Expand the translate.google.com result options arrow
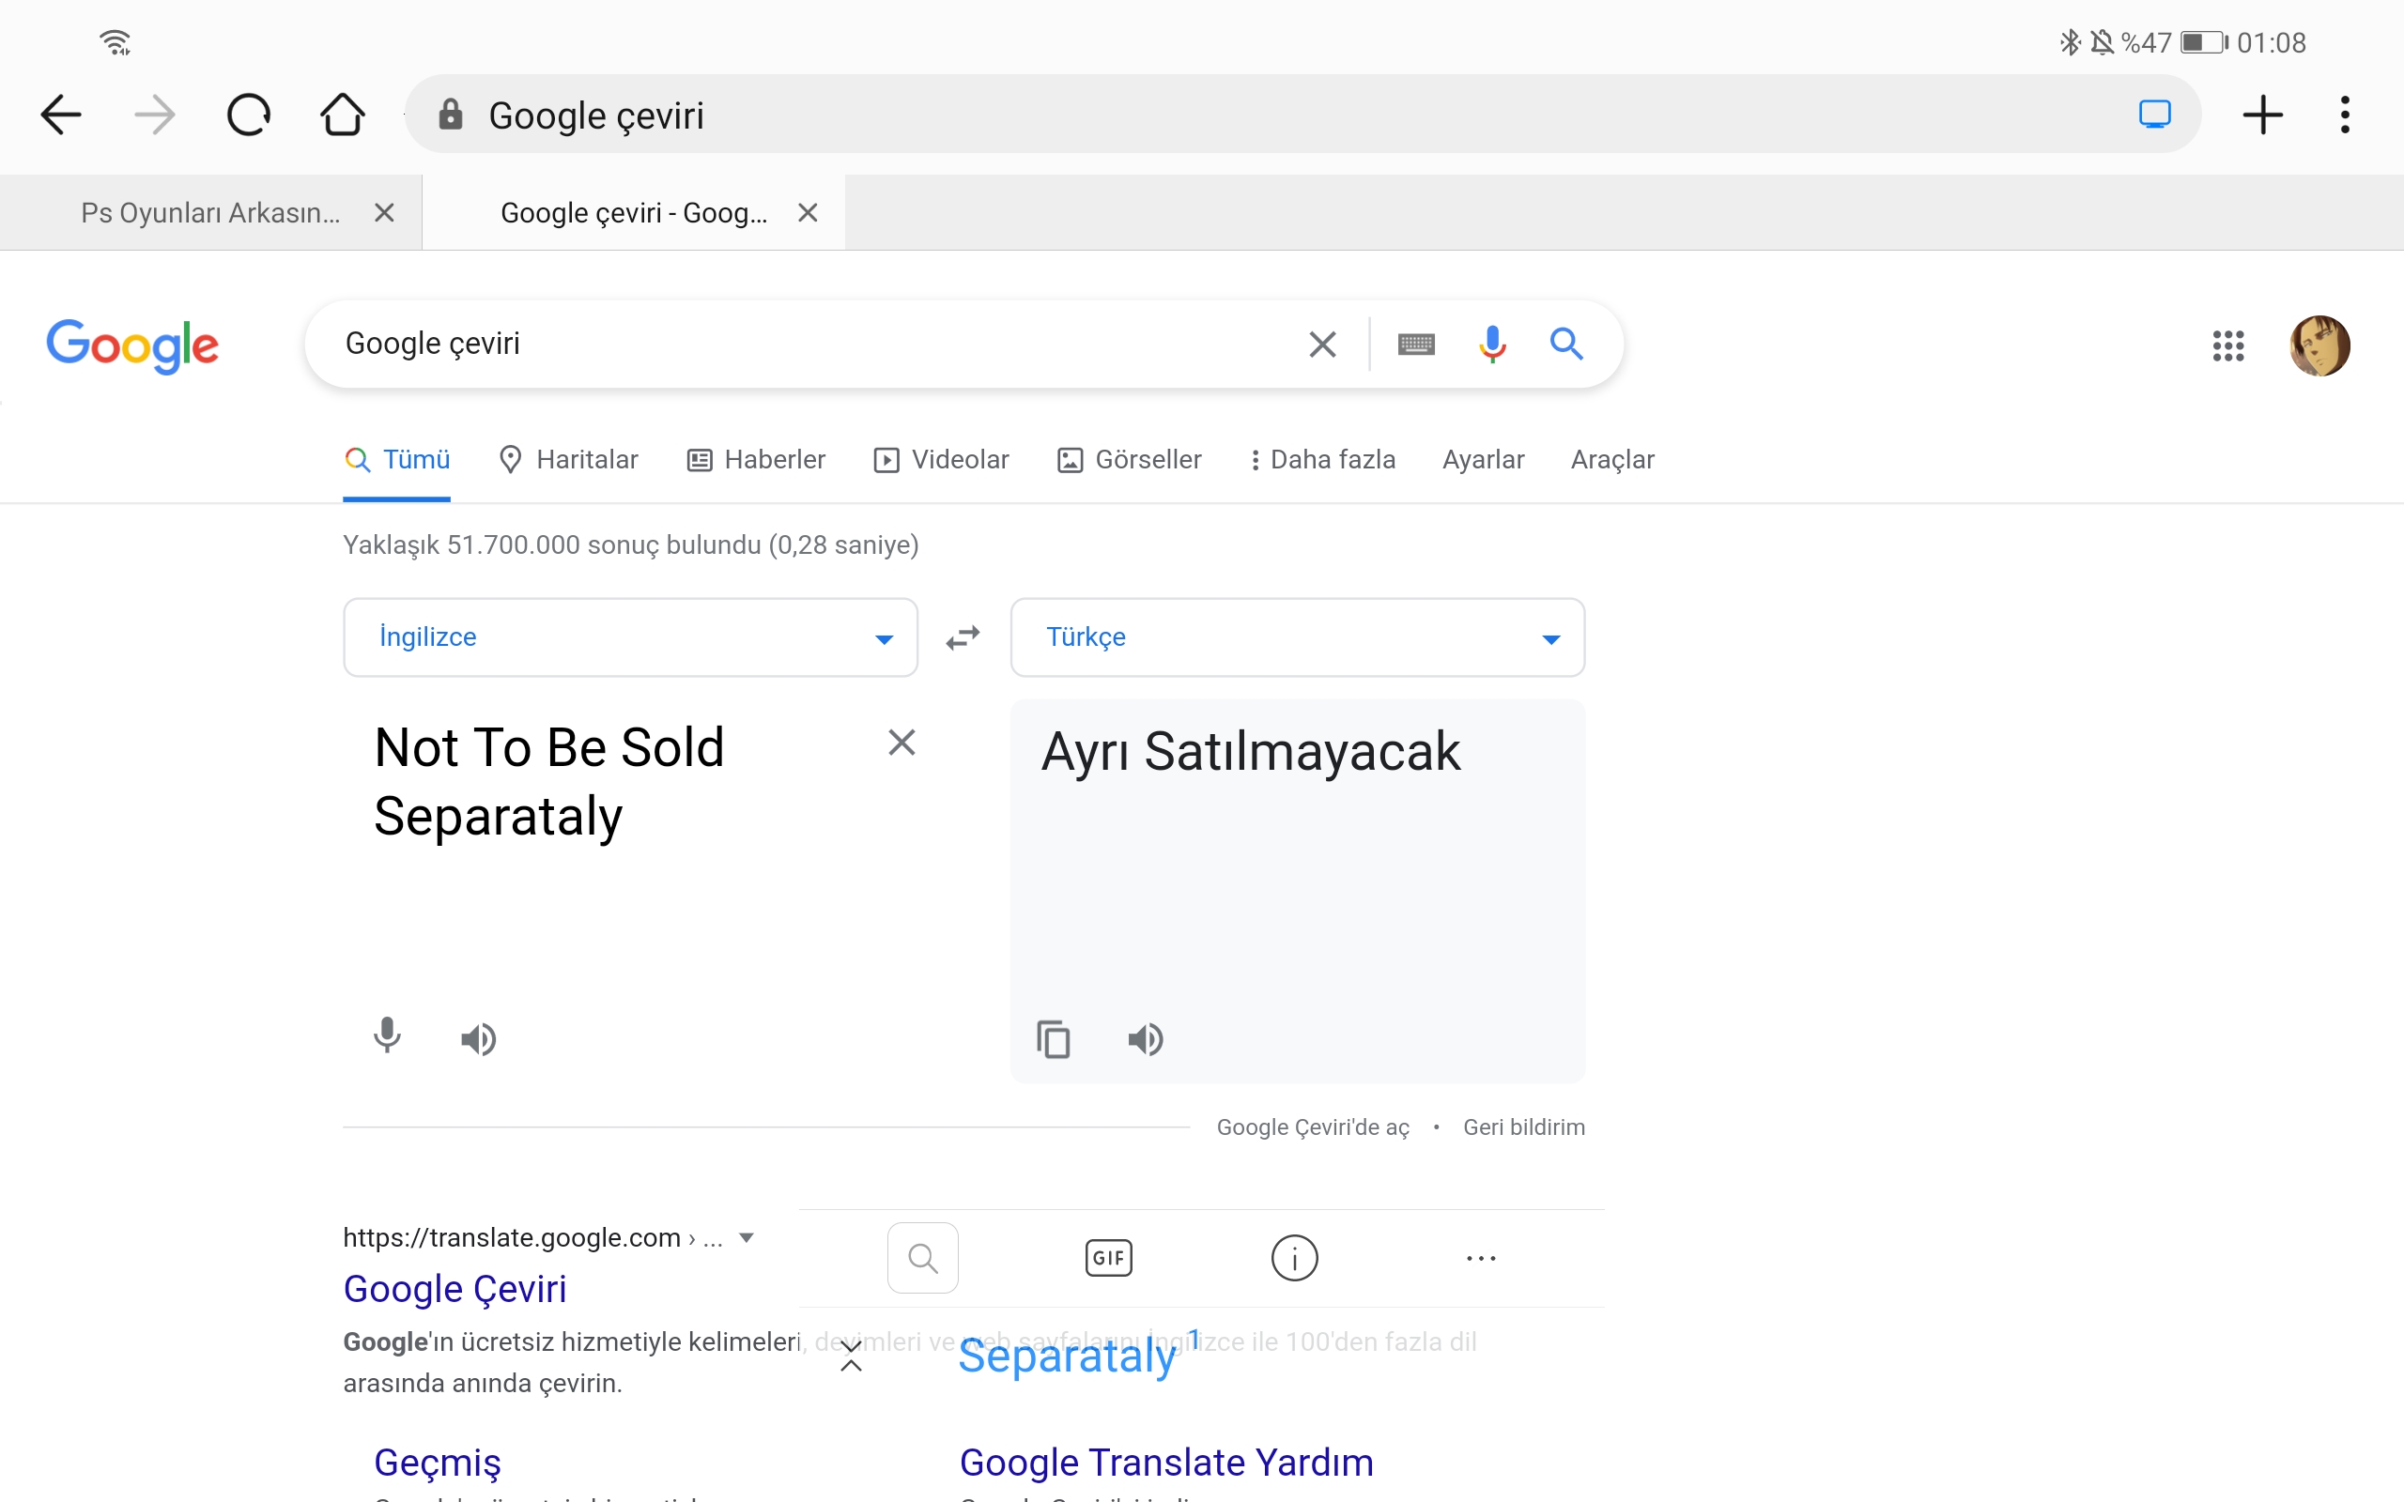Screen dimensions: 2404x1502 click(747, 1238)
